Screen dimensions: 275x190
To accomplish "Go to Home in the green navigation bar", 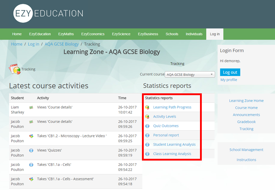I will click(17, 34).
